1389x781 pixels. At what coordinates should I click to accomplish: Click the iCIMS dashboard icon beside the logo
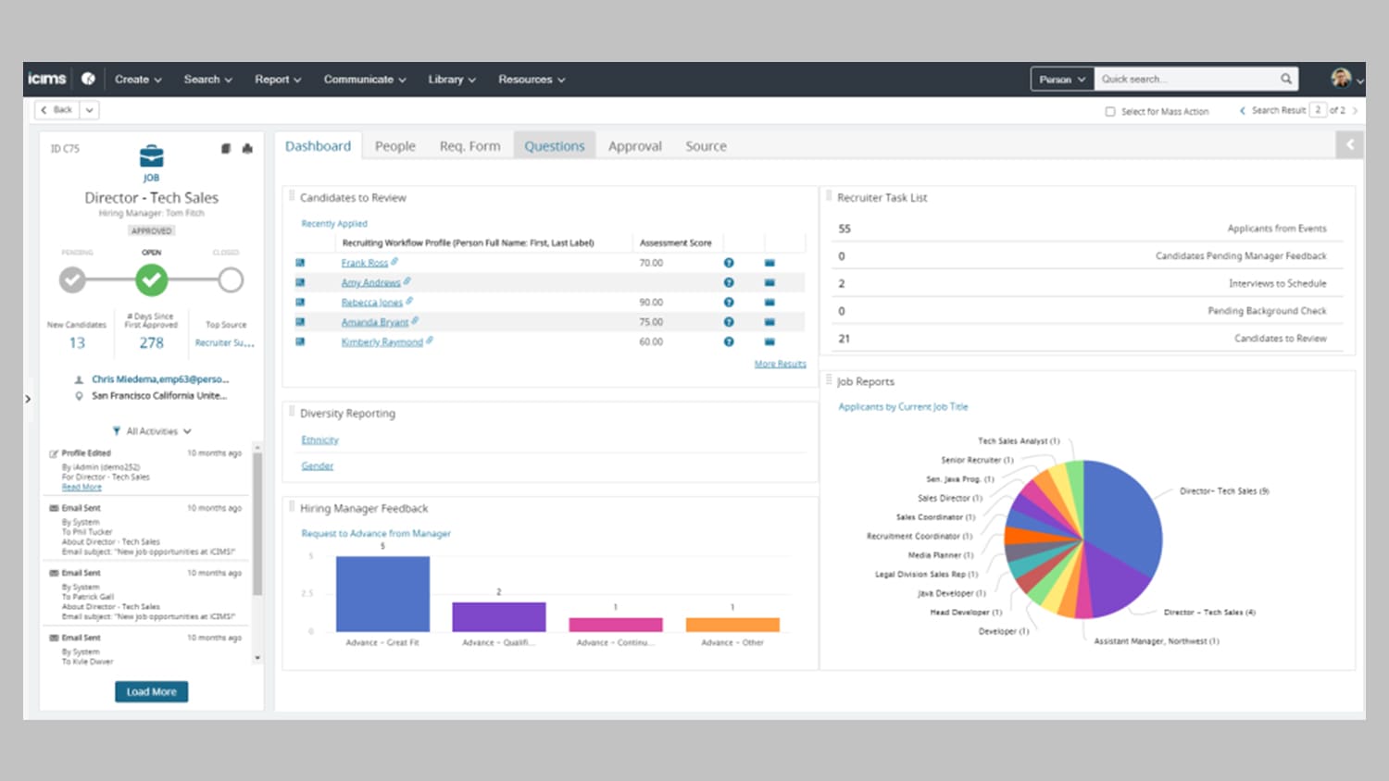(x=88, y=79)
